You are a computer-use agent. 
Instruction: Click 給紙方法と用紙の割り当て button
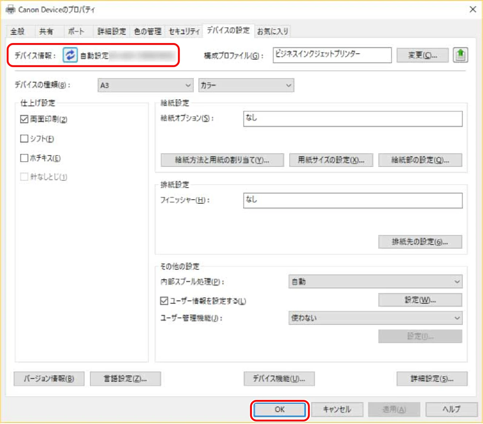(222, 160)
